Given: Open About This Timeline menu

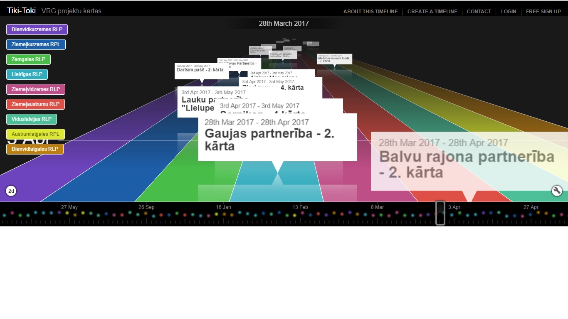Looking at the screenshot, I should coord(370,12).
